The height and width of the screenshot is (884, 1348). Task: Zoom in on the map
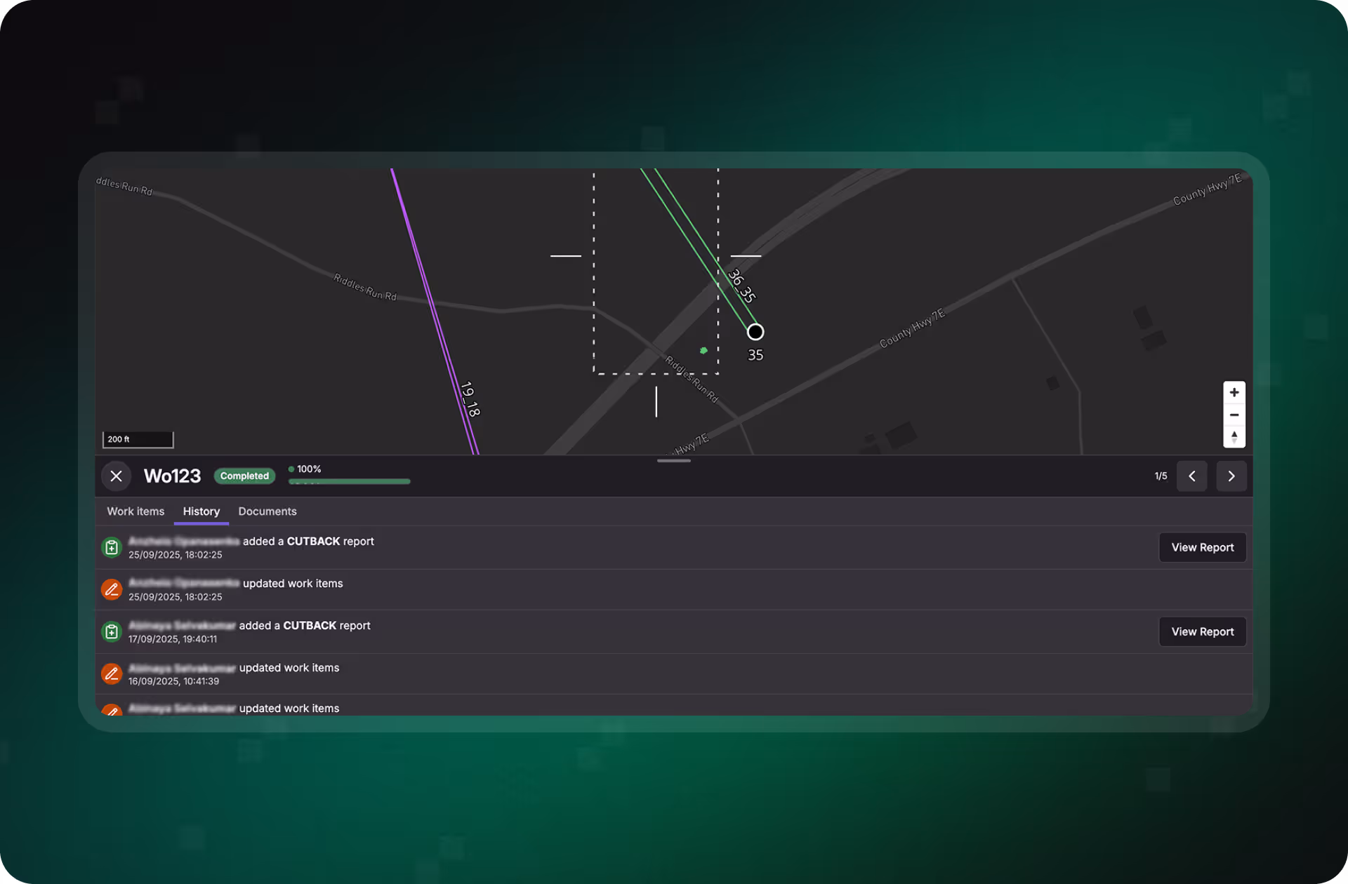pos(1234,392)
